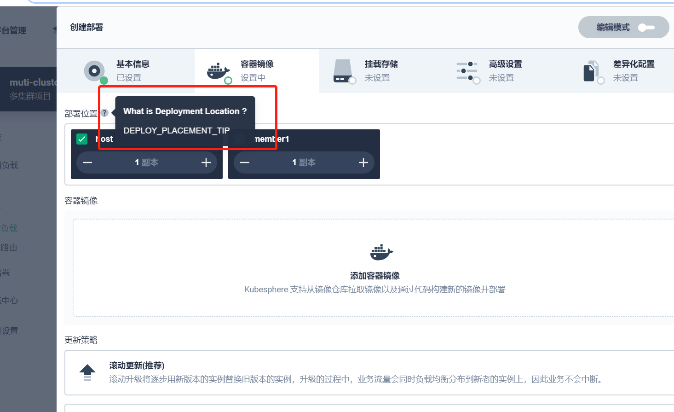This screenshot has width=674, height=412.
Task: Click the DEPLOY_PLACEMENT_TIP tooltip text
Action: pos(177,131)
